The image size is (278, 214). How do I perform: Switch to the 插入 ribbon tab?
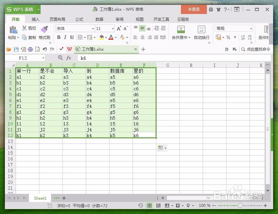[35, 19]
